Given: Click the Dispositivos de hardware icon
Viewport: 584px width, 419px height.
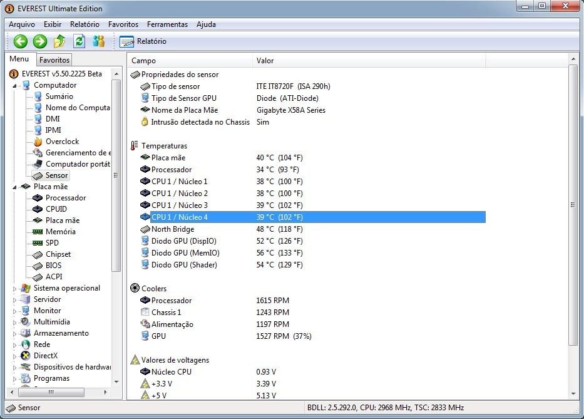Looking at the screenshot, I should click(26, 367).
